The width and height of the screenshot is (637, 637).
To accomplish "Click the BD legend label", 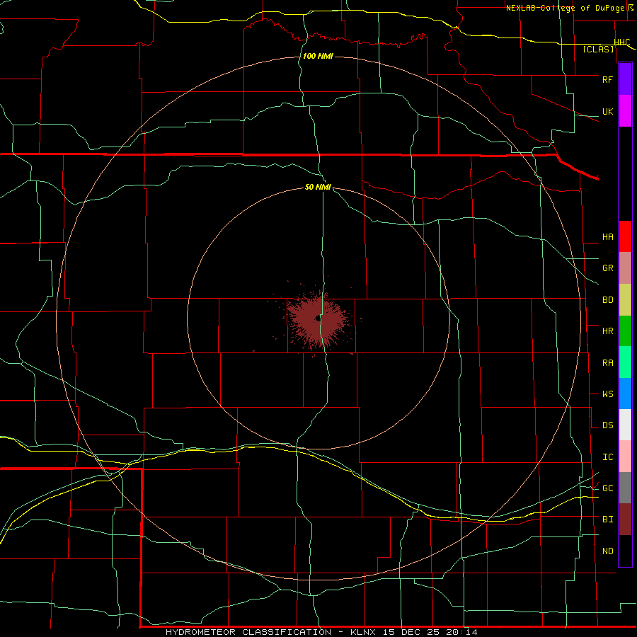I will pos(607,300).
